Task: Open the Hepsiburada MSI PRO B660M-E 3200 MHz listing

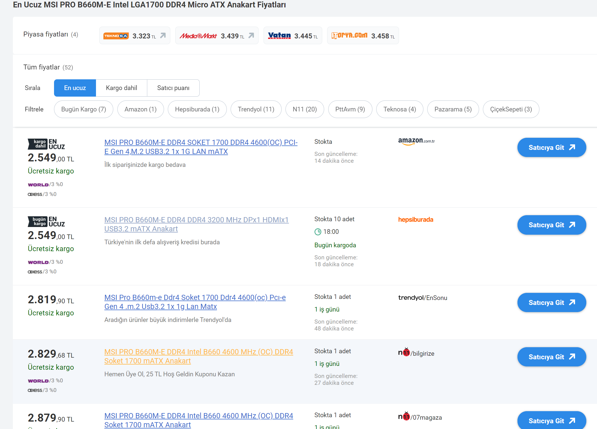Action: click(197, 224)
